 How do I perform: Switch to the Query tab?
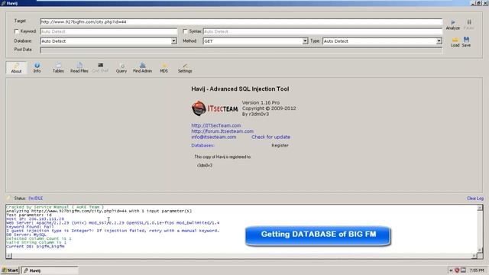[121, 68]
